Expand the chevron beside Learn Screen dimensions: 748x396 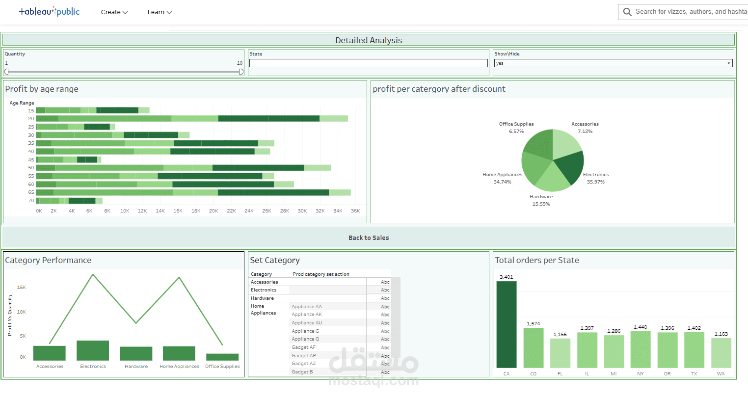click(169, 13)
